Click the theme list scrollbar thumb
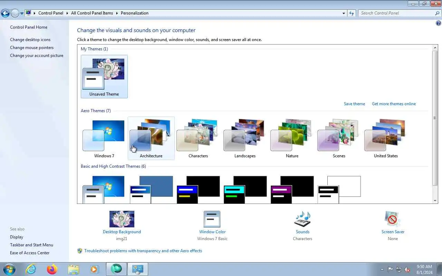Image resolution: width=442 pixels, height=276 pixels. [x=435, y=118]
